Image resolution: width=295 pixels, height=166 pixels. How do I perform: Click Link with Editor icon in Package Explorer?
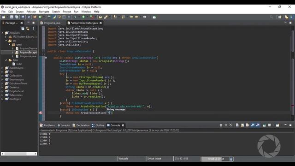pyautogui.click(x=28, y=29)
